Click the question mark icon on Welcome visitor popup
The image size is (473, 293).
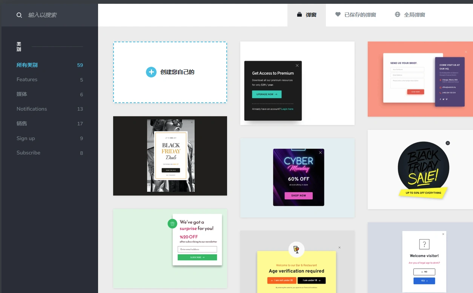click(x=424, y=245)
